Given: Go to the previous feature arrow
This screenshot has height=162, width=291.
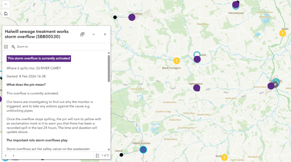Looking at the screenshot, I should click(6, 155).
